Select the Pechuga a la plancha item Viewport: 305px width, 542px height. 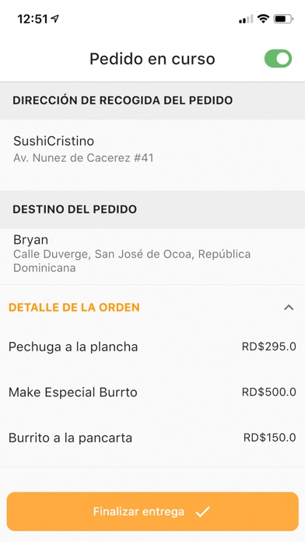152,347
